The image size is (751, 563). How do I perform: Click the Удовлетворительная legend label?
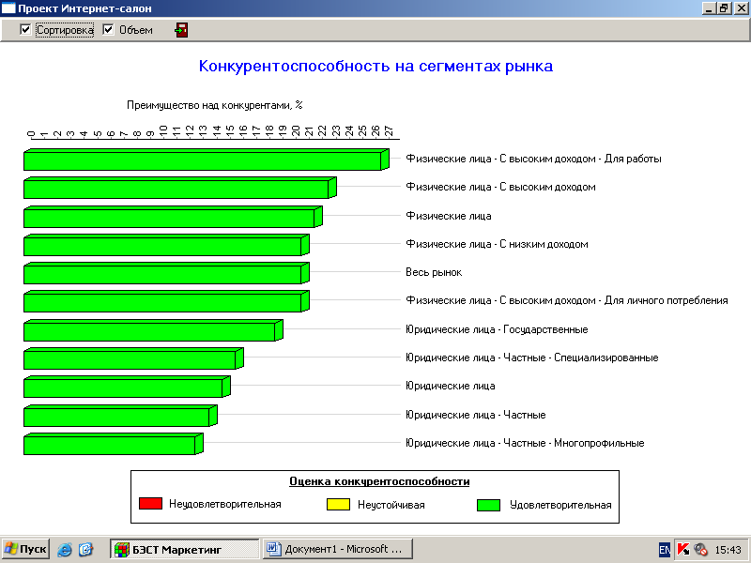560,505
